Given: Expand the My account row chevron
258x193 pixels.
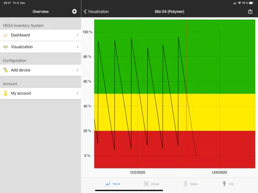Looking at the screenshot, I should 77,93.
